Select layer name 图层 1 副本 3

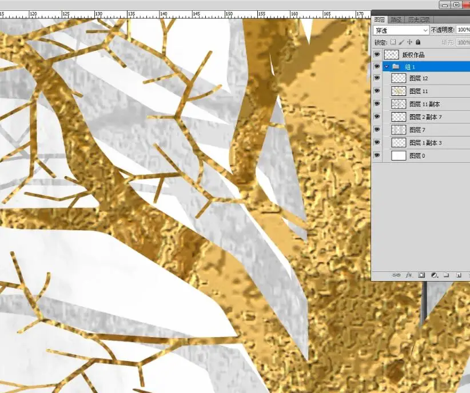(425, 143)
